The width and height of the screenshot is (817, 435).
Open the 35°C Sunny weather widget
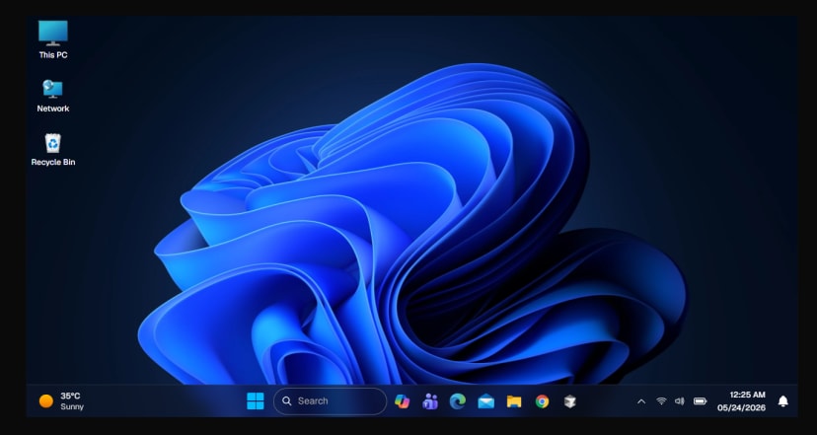pos(61,401)
